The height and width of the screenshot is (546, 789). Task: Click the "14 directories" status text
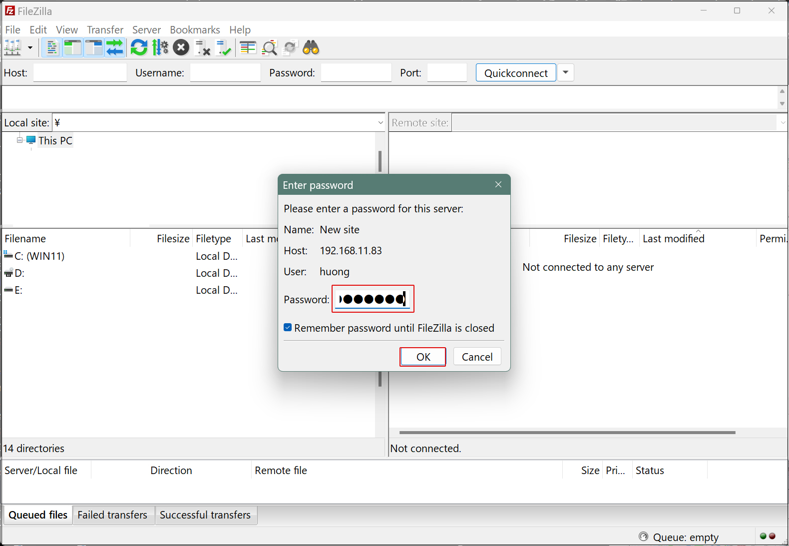tap(34, 448)
